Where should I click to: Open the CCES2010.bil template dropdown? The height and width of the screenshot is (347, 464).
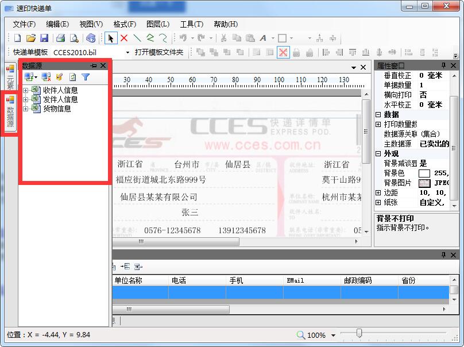tap(127, 52)
